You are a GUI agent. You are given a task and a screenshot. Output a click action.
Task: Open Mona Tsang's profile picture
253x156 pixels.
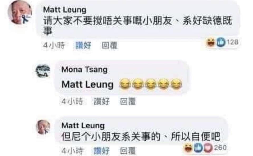43,71
